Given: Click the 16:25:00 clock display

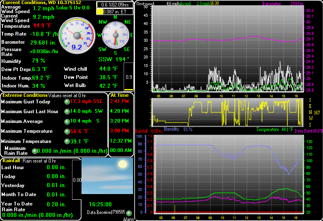Looking at the screenshot, I should point(100,204).
